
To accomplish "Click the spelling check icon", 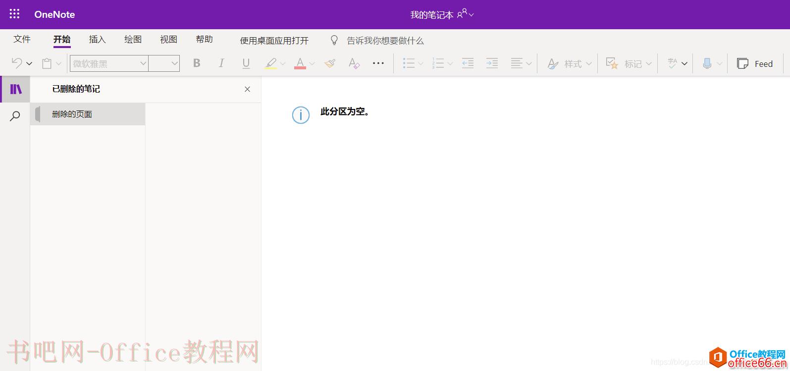I will (672, 63).
